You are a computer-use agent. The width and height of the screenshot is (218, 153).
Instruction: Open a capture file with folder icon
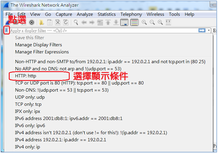click(41, 22)
